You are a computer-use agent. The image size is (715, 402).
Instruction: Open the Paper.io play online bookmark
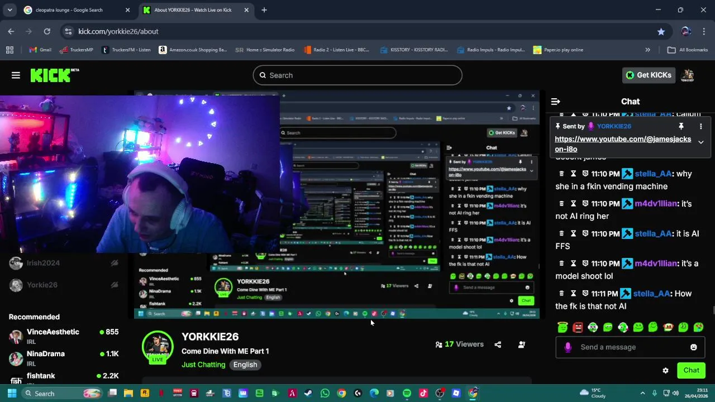click(558, 50)
